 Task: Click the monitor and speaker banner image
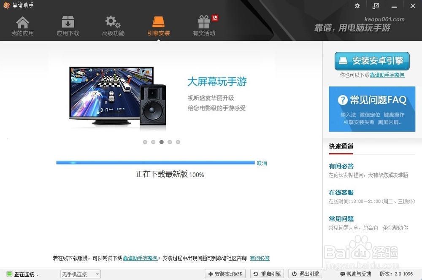(118, 96)
